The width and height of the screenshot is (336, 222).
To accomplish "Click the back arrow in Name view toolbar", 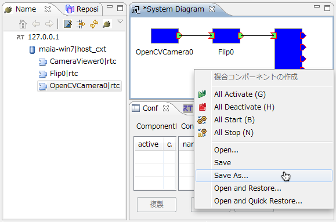I will click(36, 24).
